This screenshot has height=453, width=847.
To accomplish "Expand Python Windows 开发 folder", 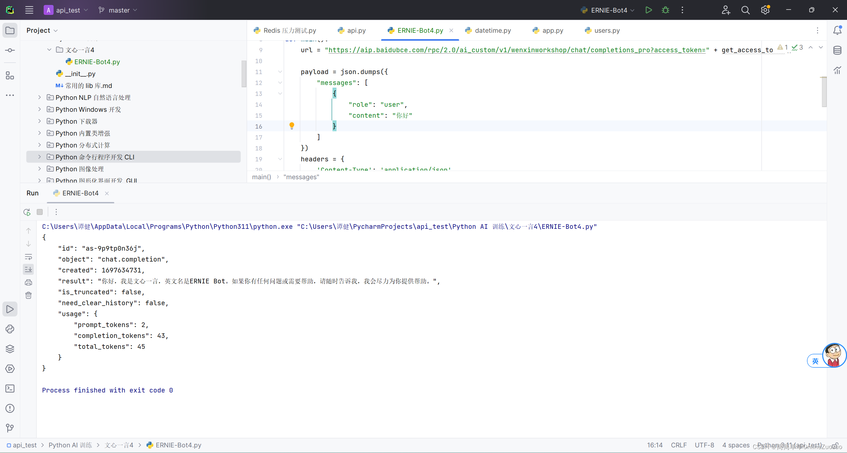I will (x=39, y=109).
